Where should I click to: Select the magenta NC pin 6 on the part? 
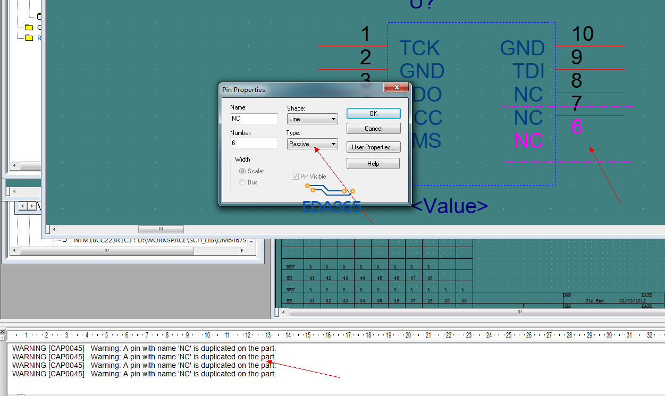[x=529, y=141]
